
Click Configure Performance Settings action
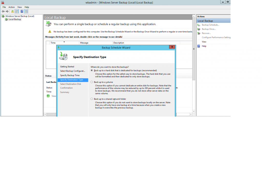pyautogui.click(x=216, y=37)
